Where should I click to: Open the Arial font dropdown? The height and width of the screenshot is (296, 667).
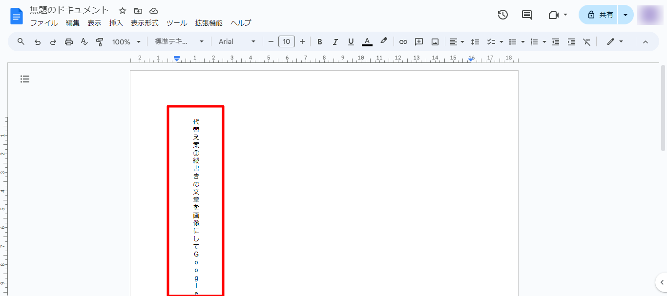pos(237,42)
